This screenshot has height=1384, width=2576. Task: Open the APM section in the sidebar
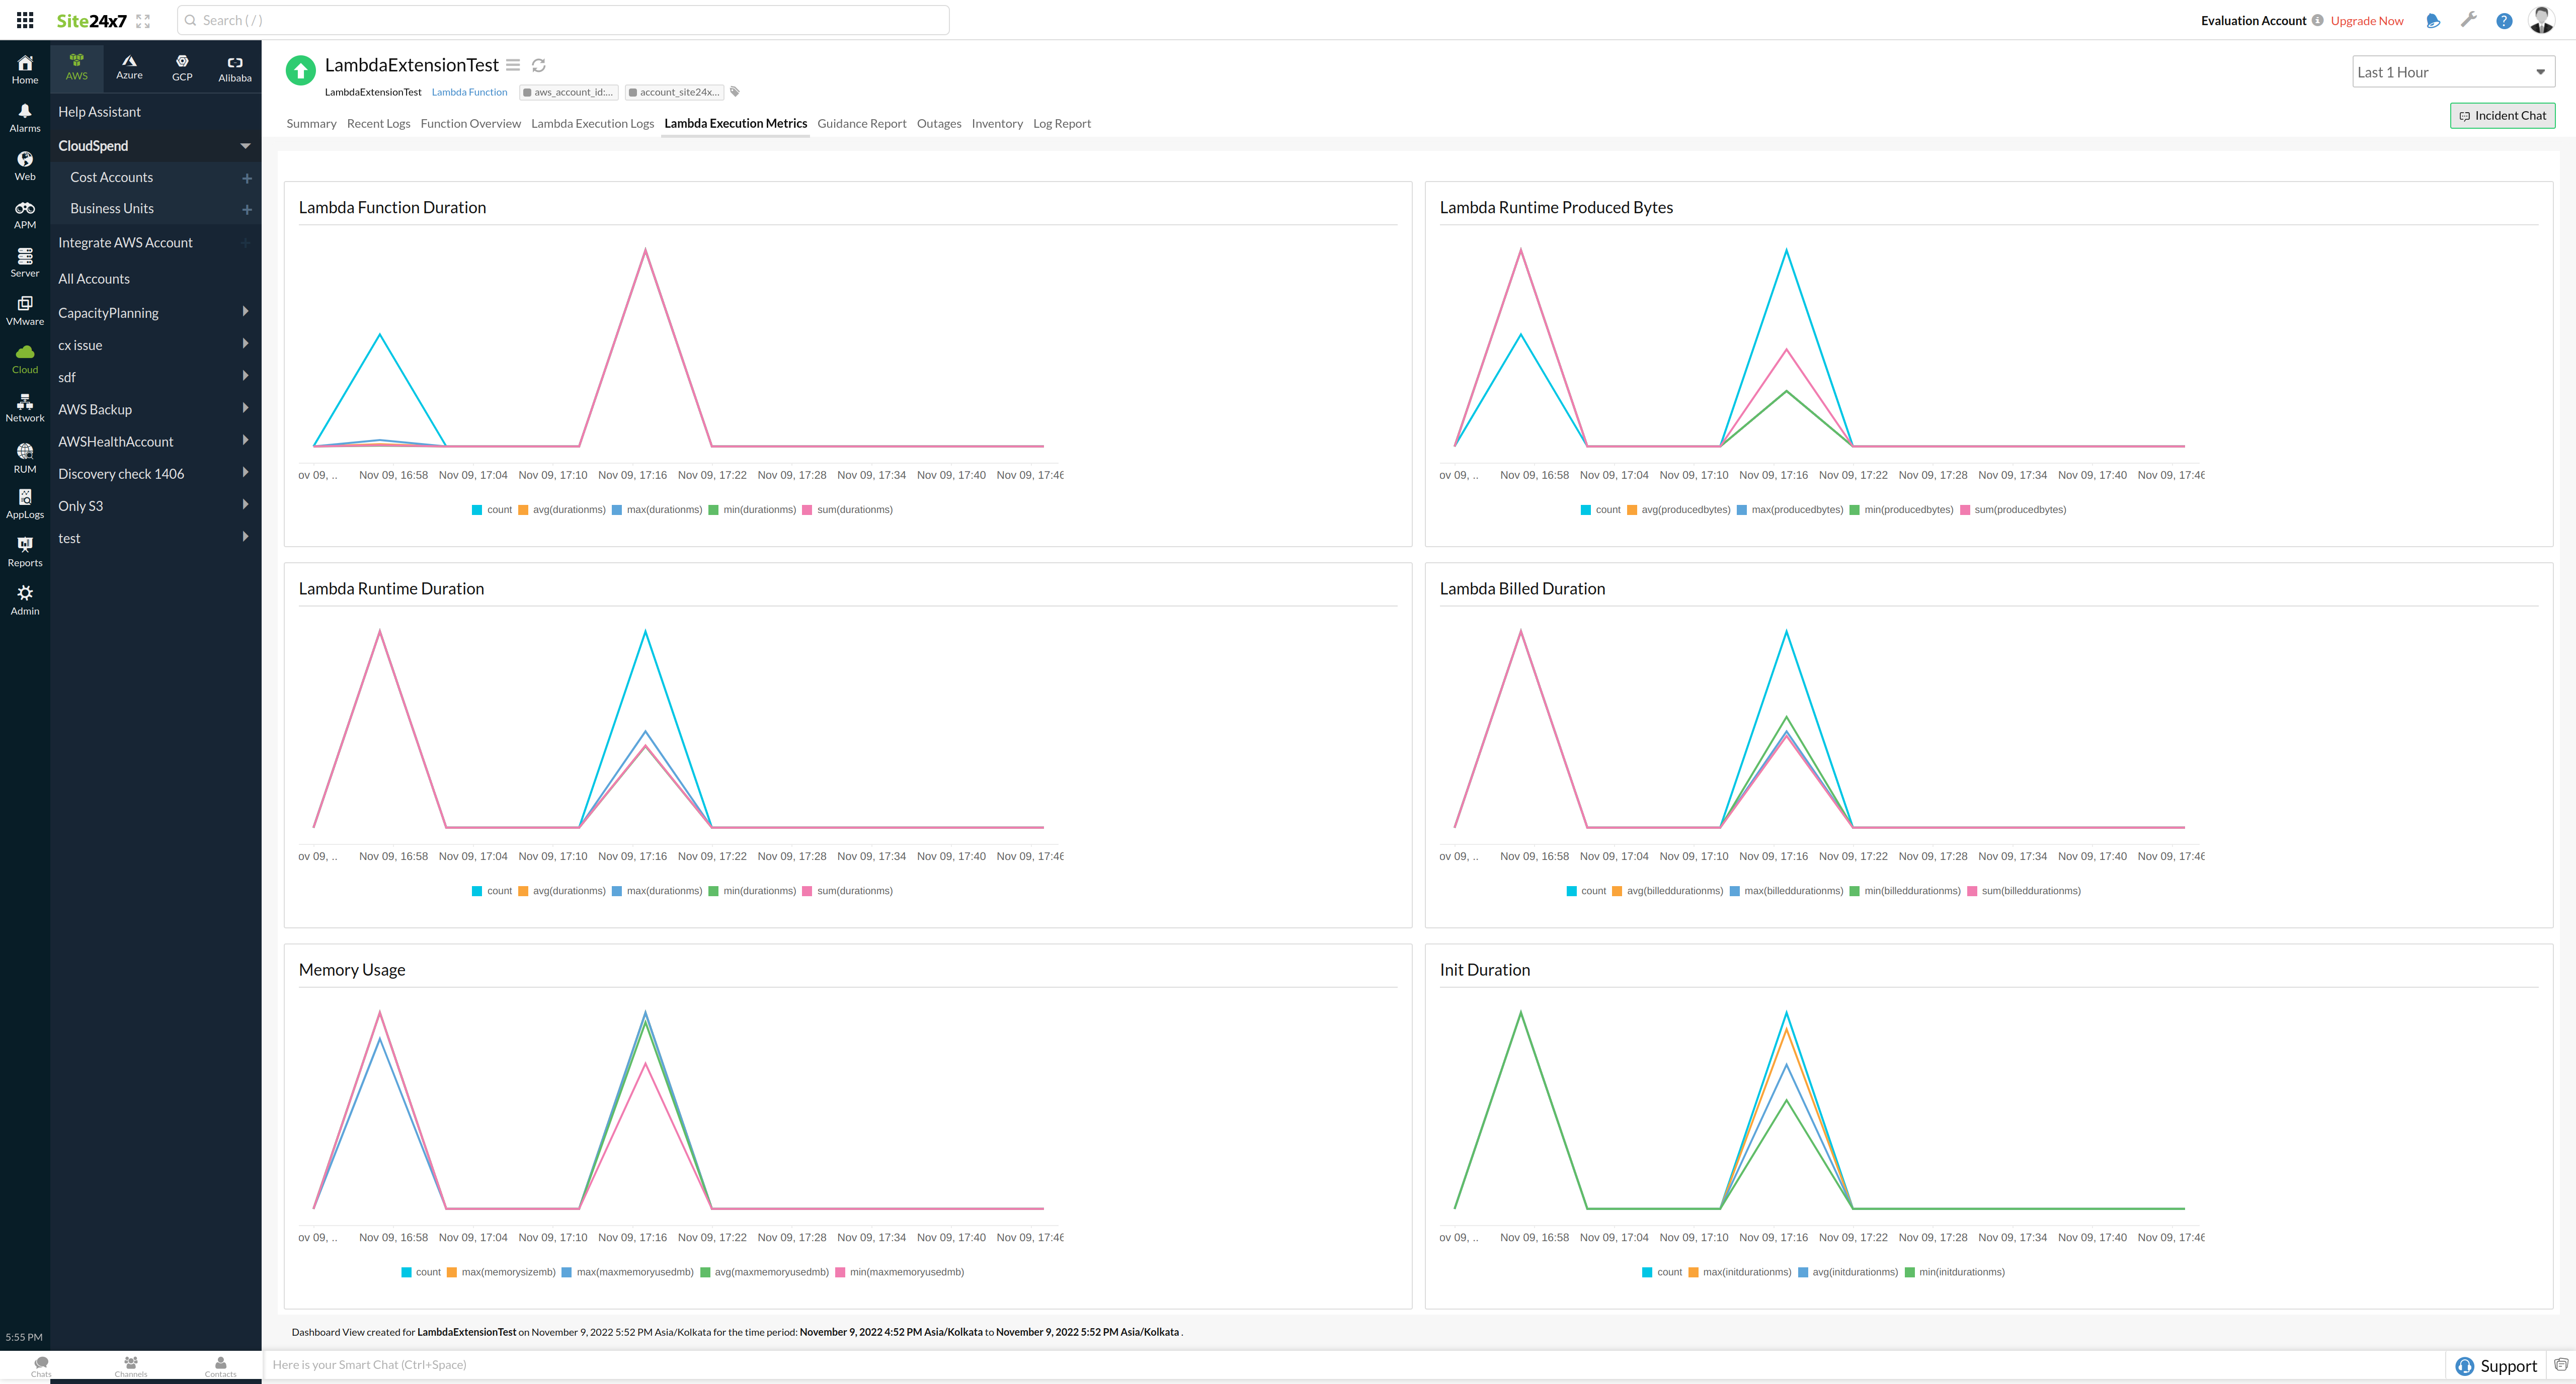24,214
